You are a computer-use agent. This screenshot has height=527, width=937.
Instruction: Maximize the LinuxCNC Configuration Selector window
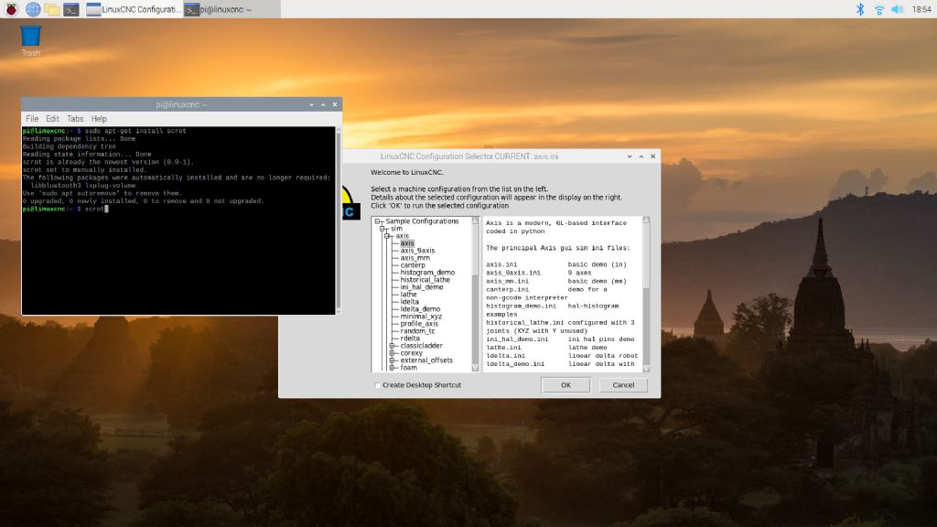(641, 156)
